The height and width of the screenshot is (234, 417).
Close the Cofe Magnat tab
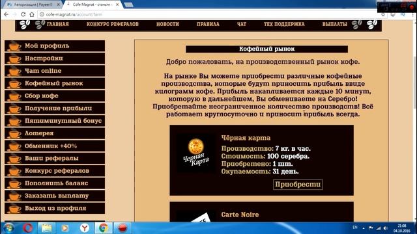point(117,5)
